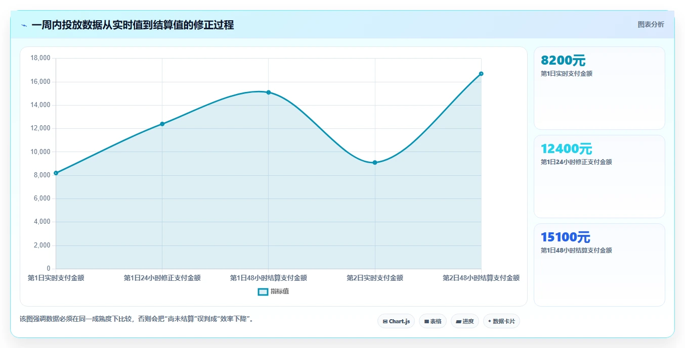Click the 10,000 y-axis value
This screenshot has width=685, height=348.
pyautogui.click(x=40, y=152)
